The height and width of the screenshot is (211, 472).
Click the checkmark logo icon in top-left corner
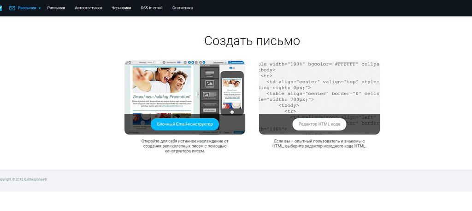point(0,8)
